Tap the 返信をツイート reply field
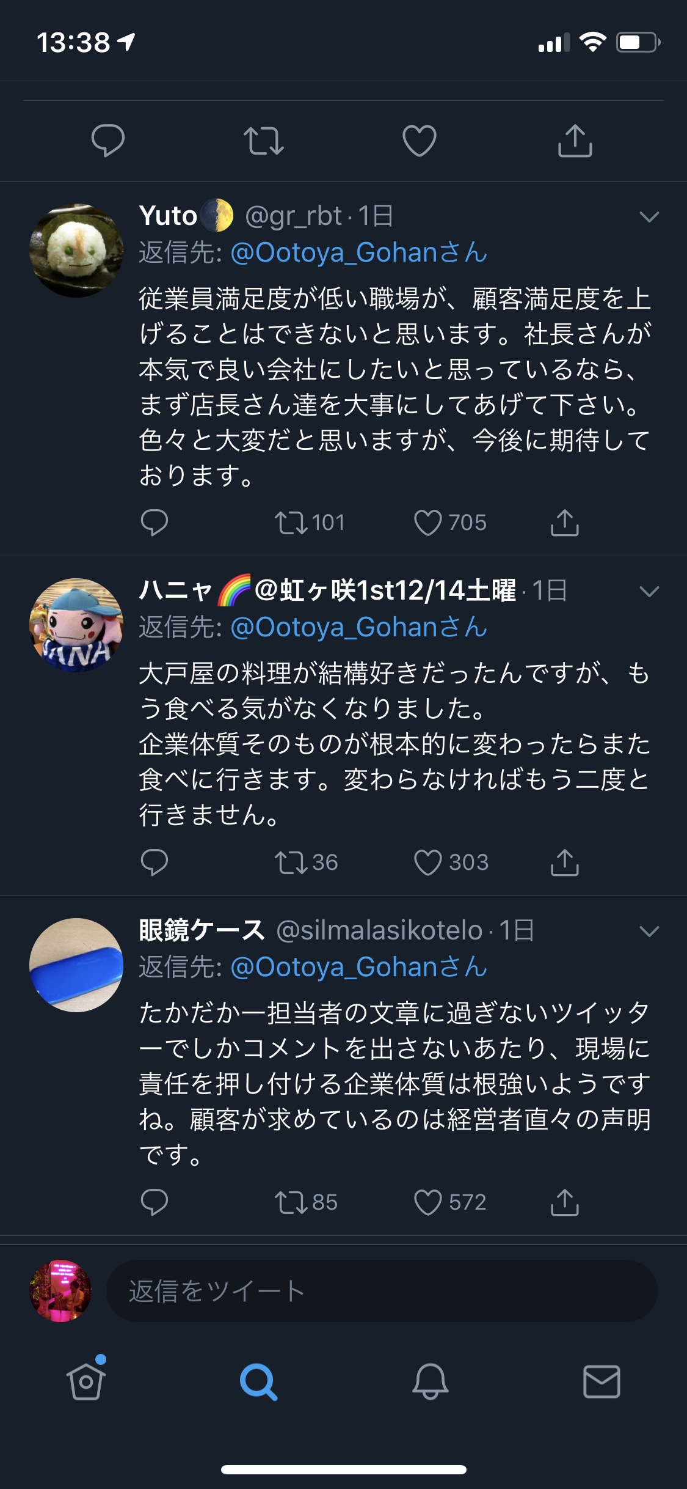The width and height of the screenshot is (687, 1489). tap(382, 1290)
